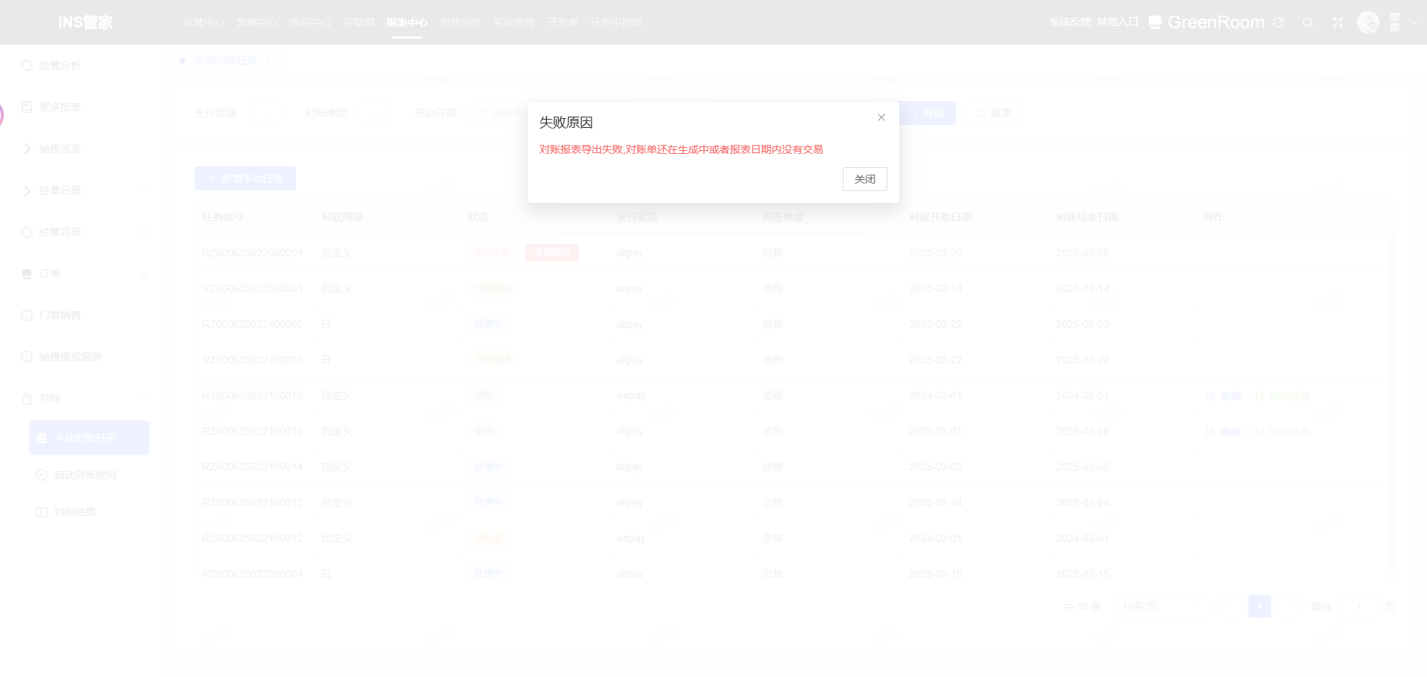Click 自动任务 in row RZ000625022100016
The image size is (1427, 677).
[x=1283, y=396]
